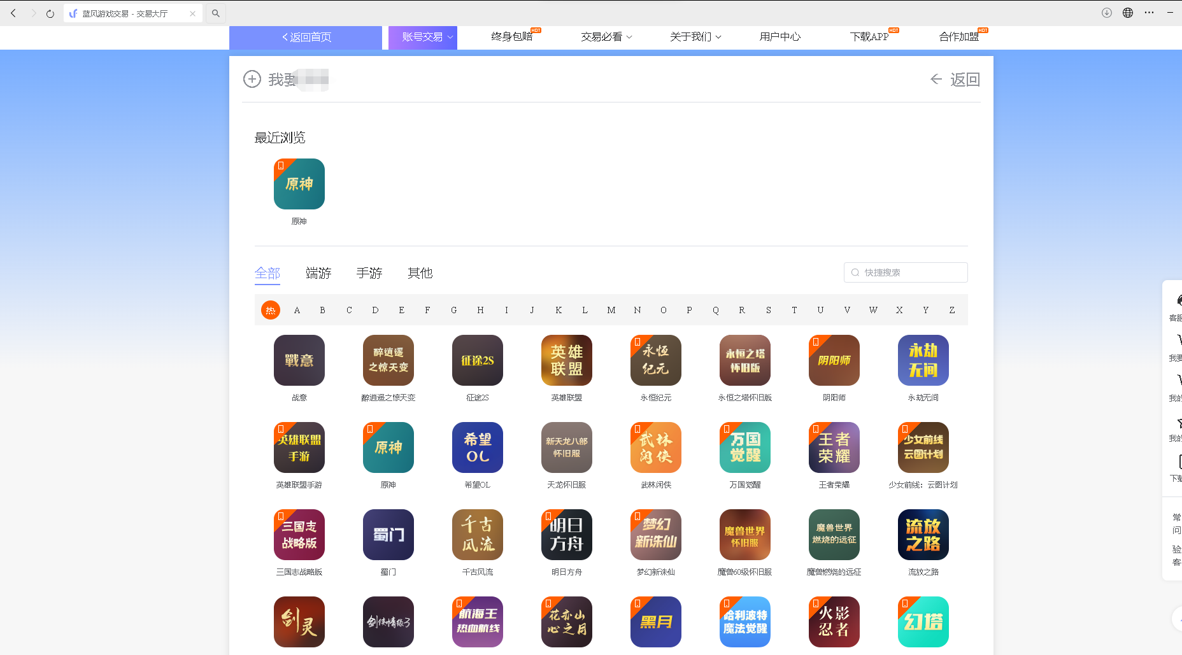Click the browser download icon
This screenshot has height=655, width=1182.
click(x=1107, y=13)
